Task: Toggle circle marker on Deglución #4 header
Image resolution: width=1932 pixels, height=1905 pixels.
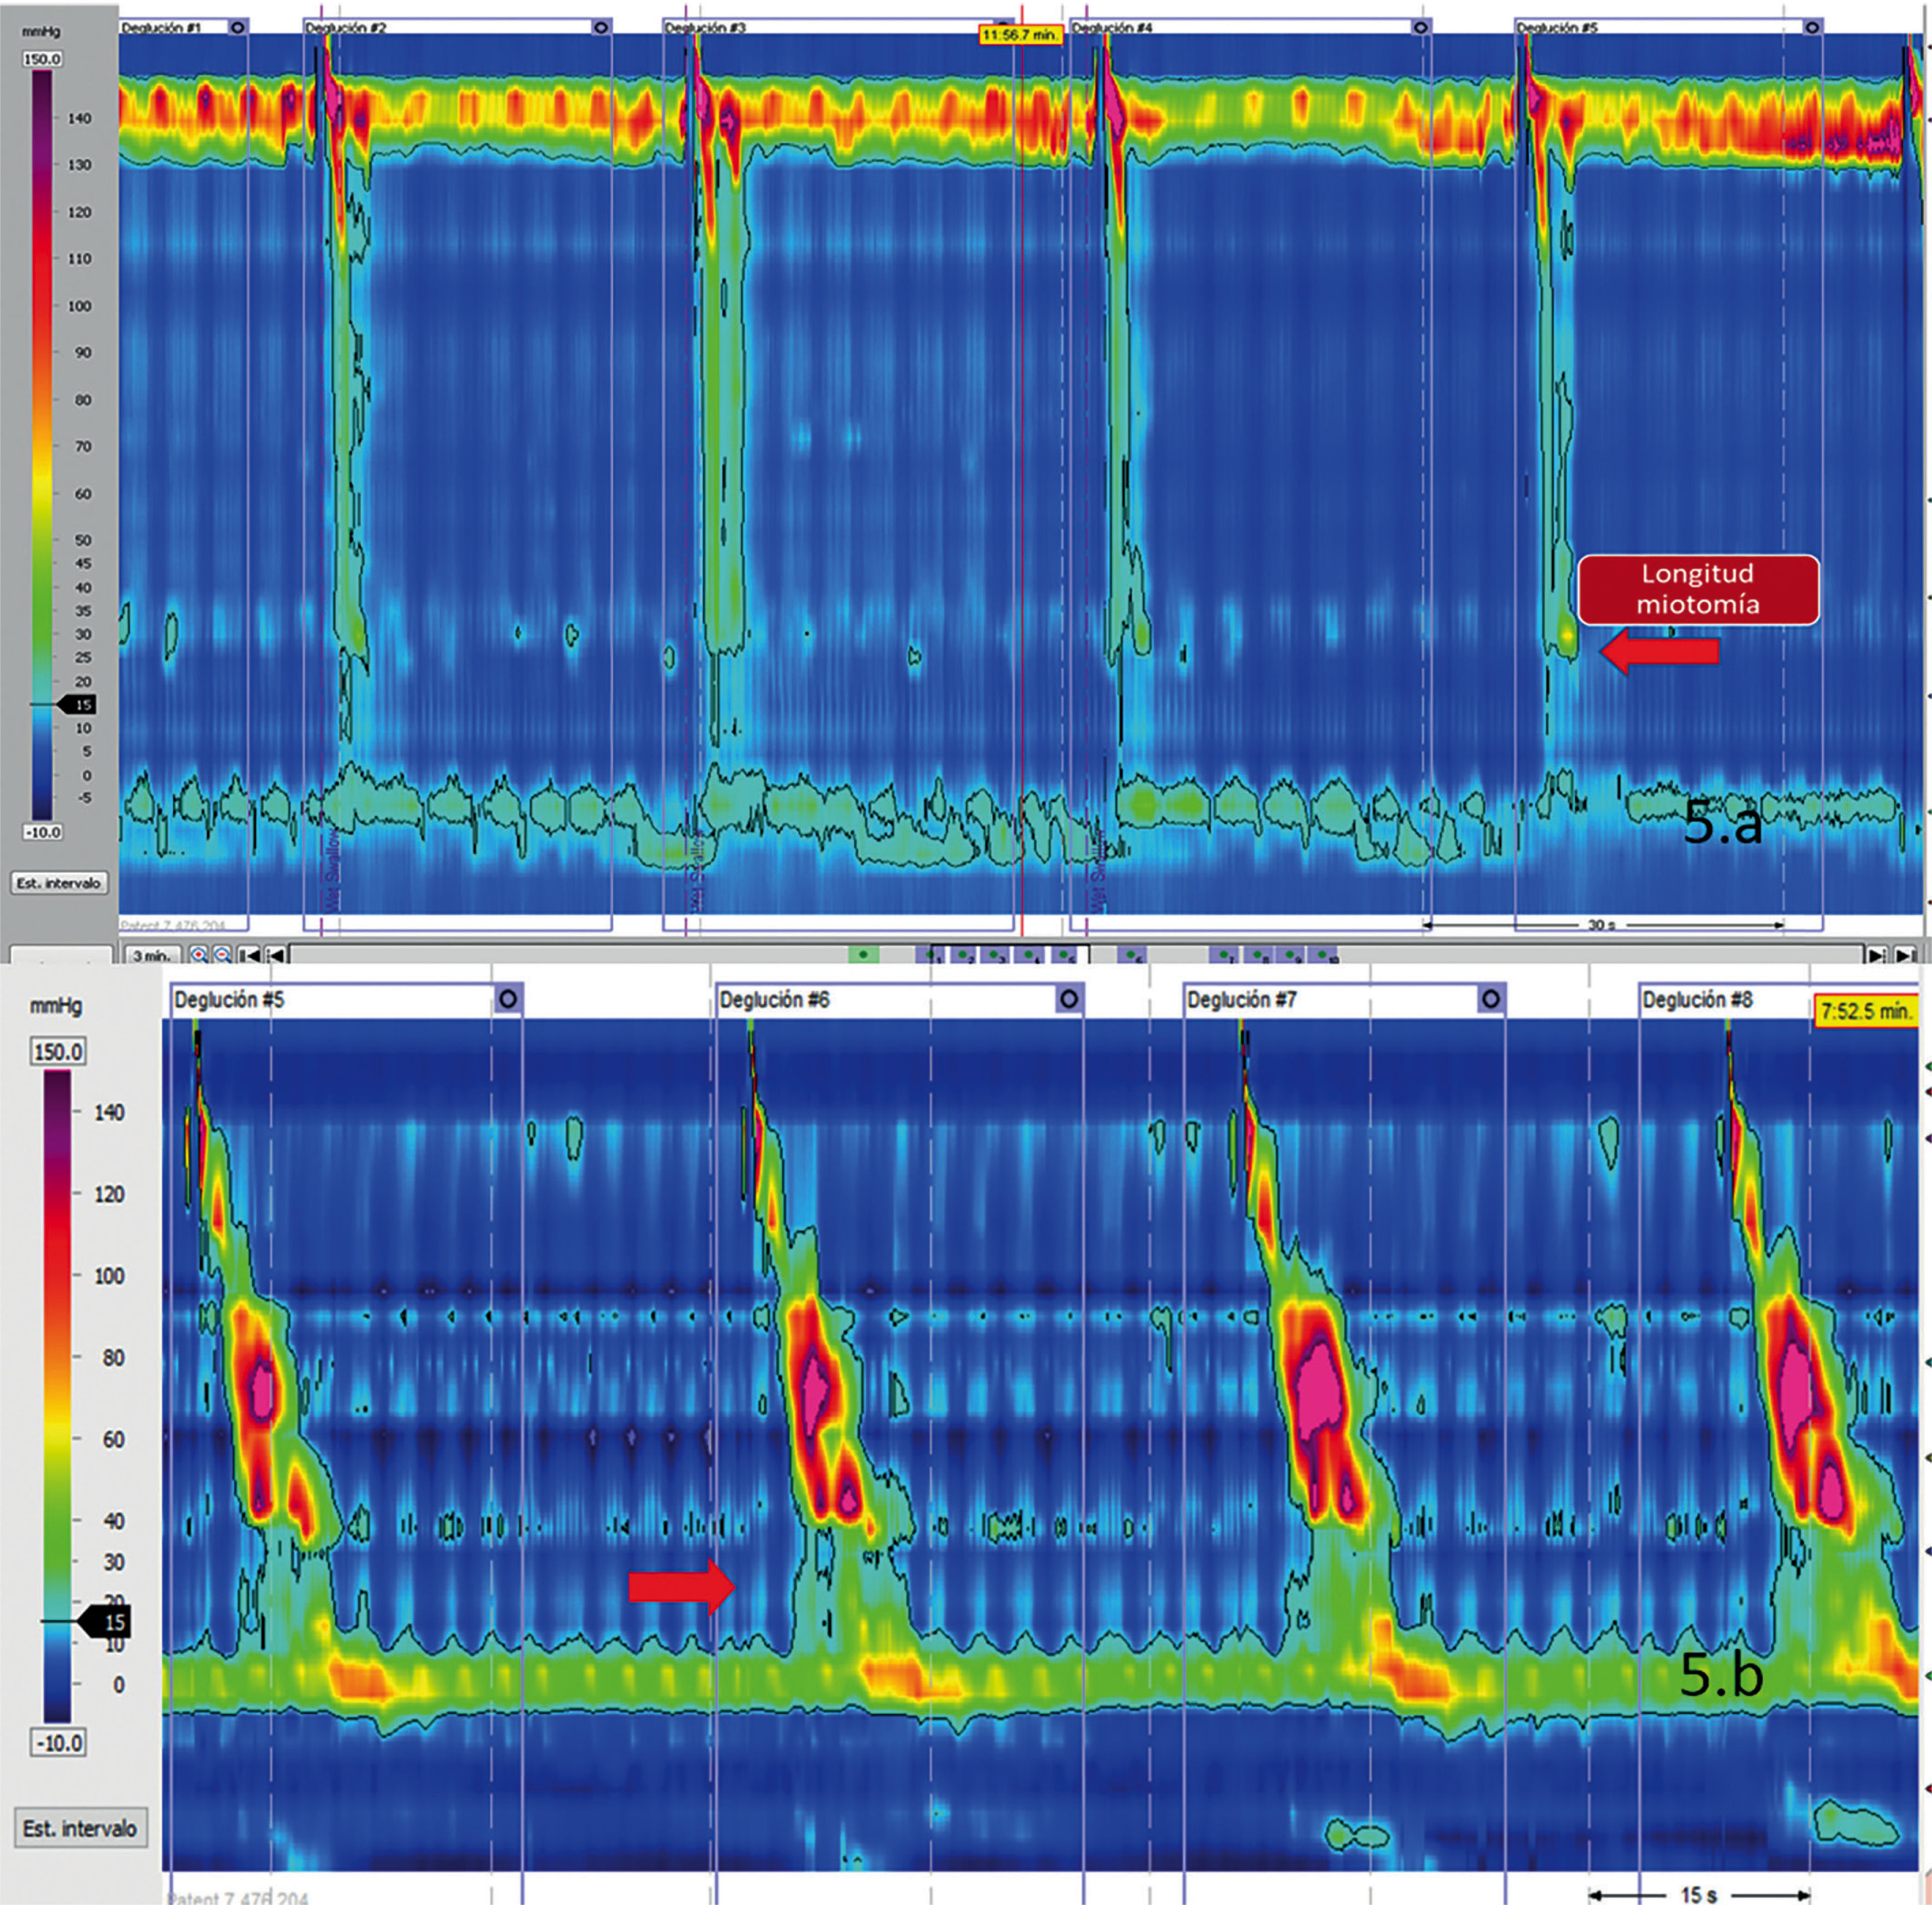Action: (1421, 27)
